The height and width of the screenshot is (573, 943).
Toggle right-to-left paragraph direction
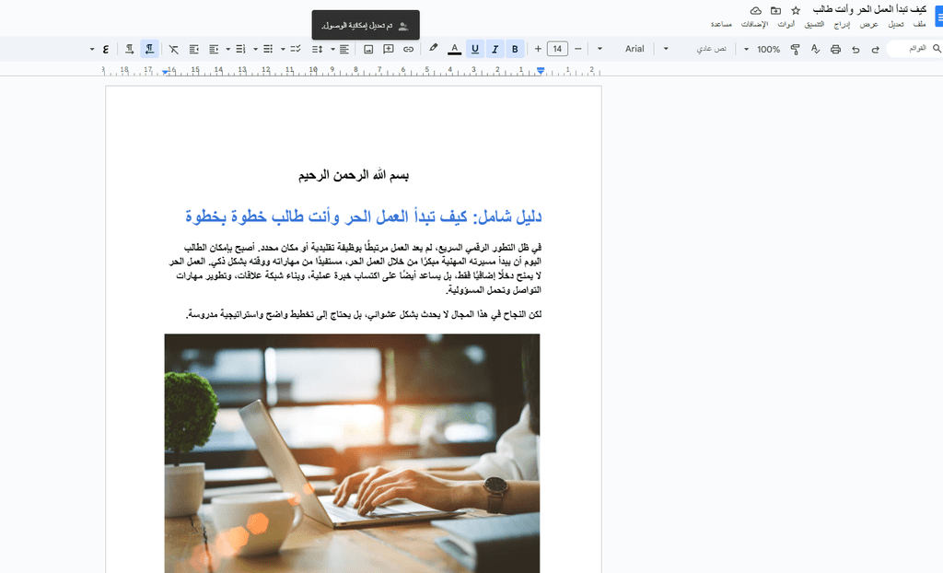150,50
